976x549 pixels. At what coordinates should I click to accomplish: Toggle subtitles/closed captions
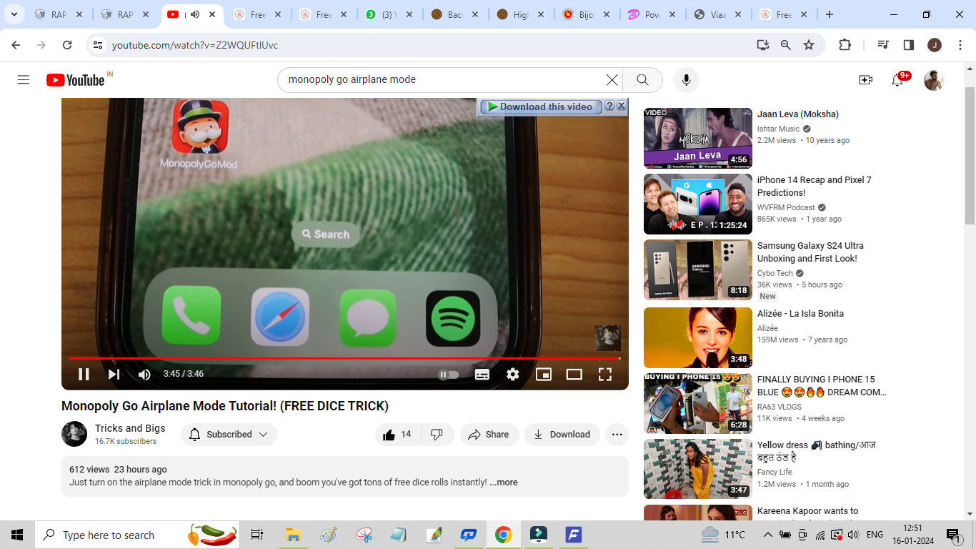pos(482,374)
